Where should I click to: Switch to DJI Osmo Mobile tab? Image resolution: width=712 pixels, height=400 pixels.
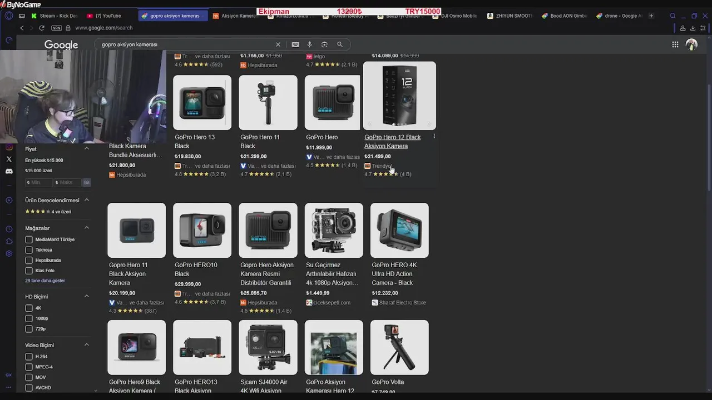[x=455, y=16]
